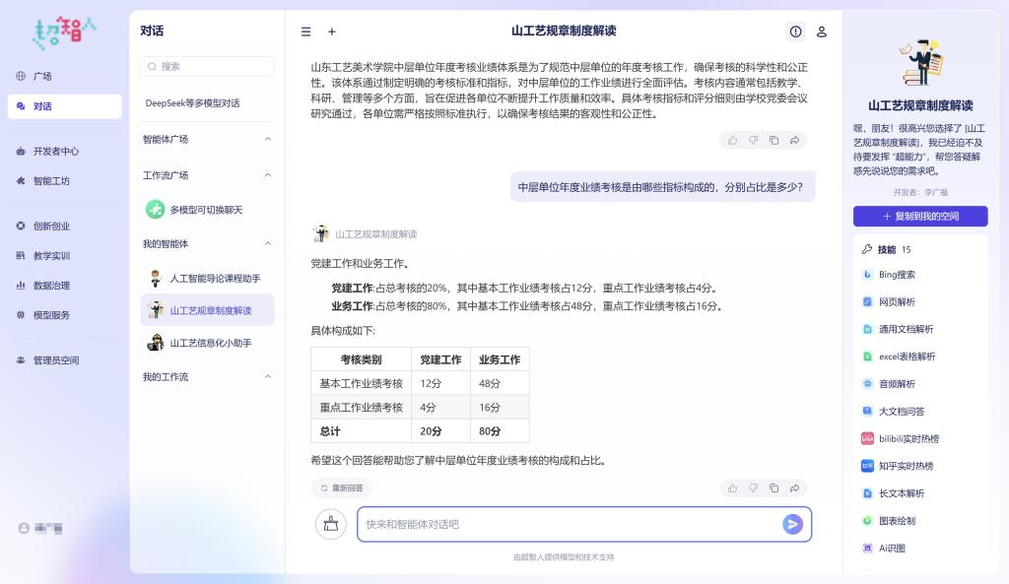Collapse the 我的智能体 section

(268, 243)
